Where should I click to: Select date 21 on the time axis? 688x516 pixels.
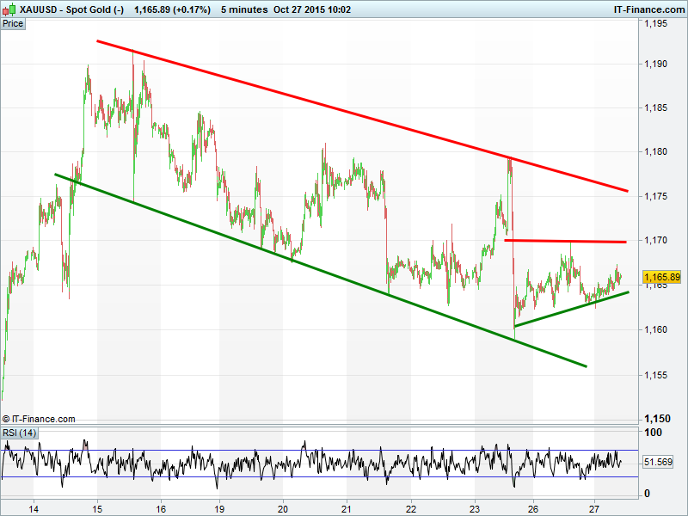pos(347,509)
